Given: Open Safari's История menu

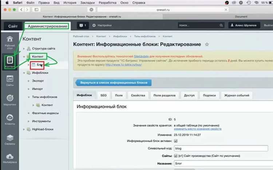Looking at the screenshot, I should (70, 3).
